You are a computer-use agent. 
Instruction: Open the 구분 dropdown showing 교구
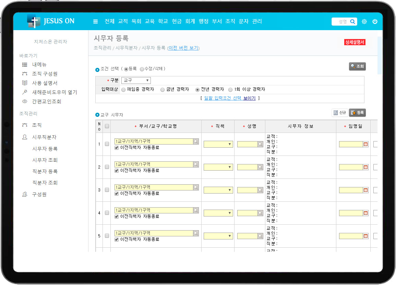click(136, 80)
